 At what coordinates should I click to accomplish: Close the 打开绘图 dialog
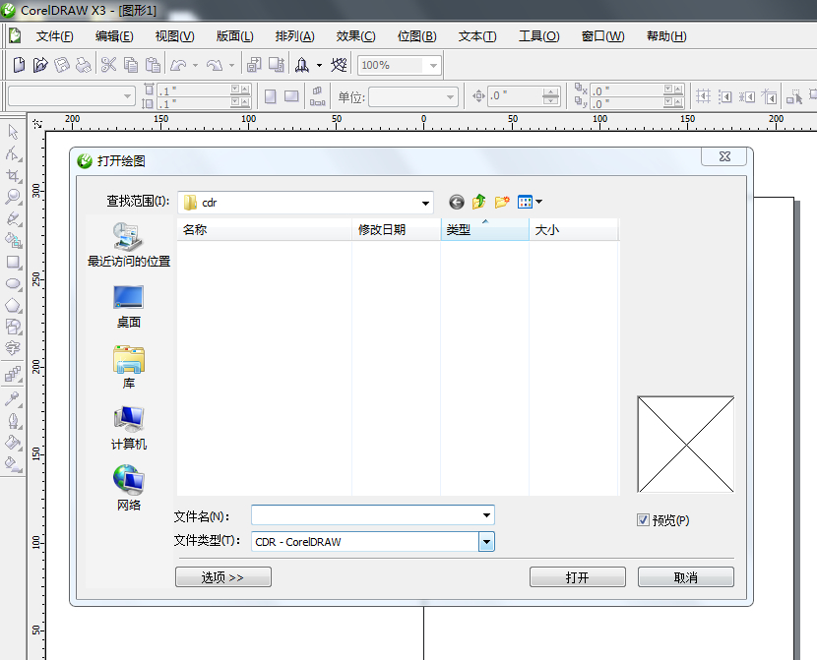[724, 156]
